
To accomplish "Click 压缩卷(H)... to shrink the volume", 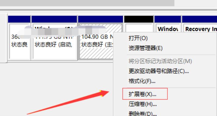I will click(143, 104).
